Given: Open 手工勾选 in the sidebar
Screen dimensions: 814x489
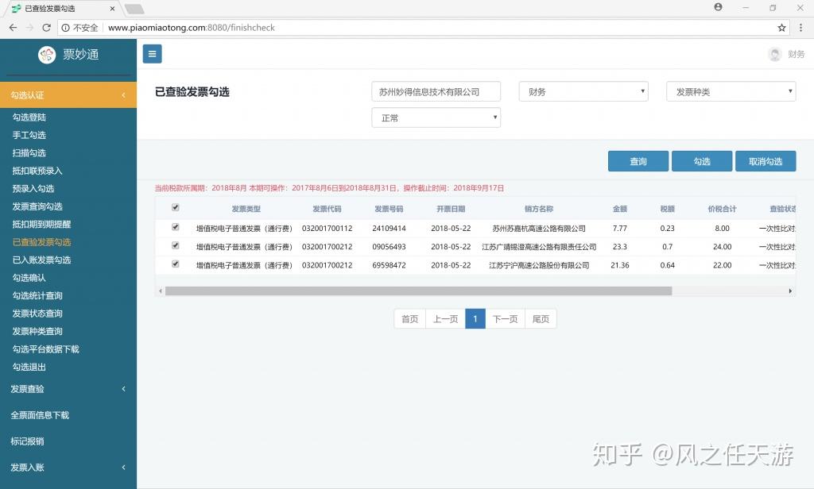Looking at the screenshot, I should click(x=29, y=135).
